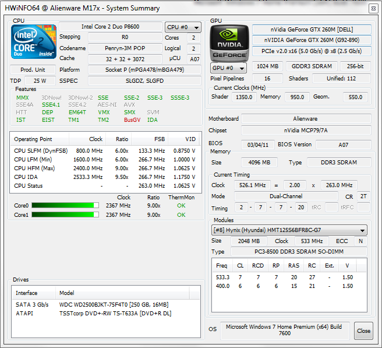Screen dimensions: 382x348
Task: Click the Operating Point column header
Action: coord(40,139)
